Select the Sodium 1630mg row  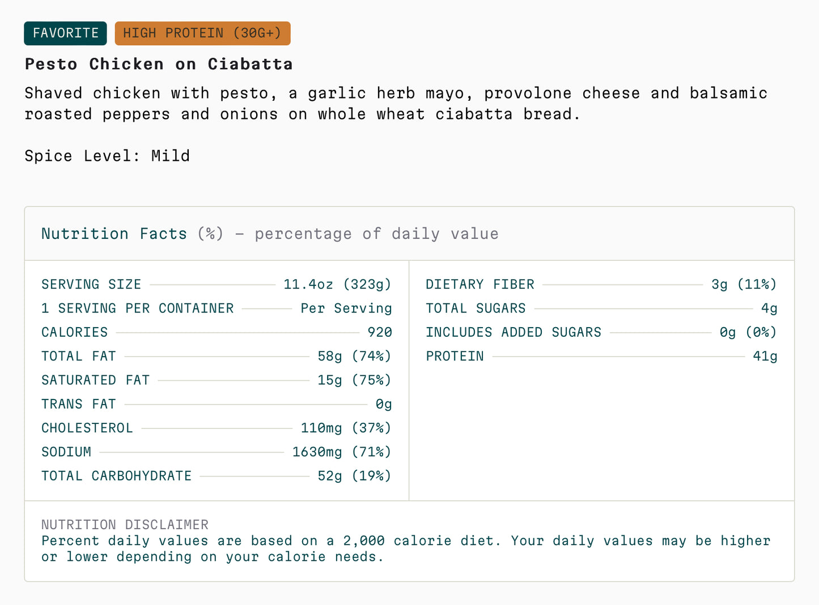[x=217, y=452]
